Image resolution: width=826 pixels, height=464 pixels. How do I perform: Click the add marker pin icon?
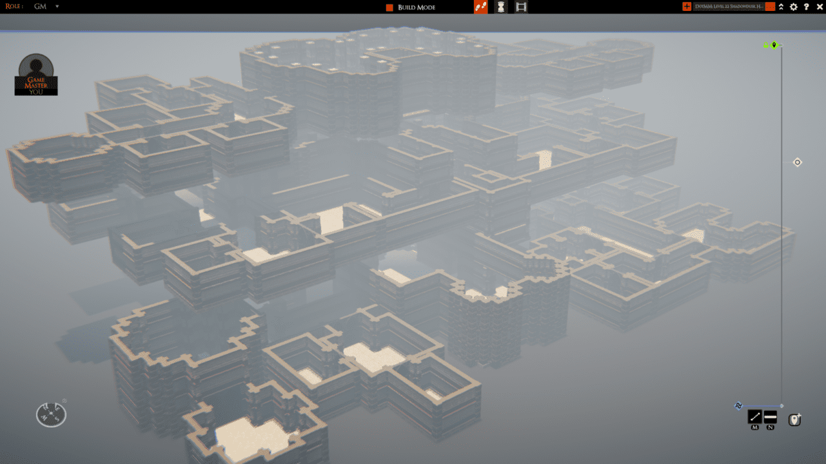point(795,420)
